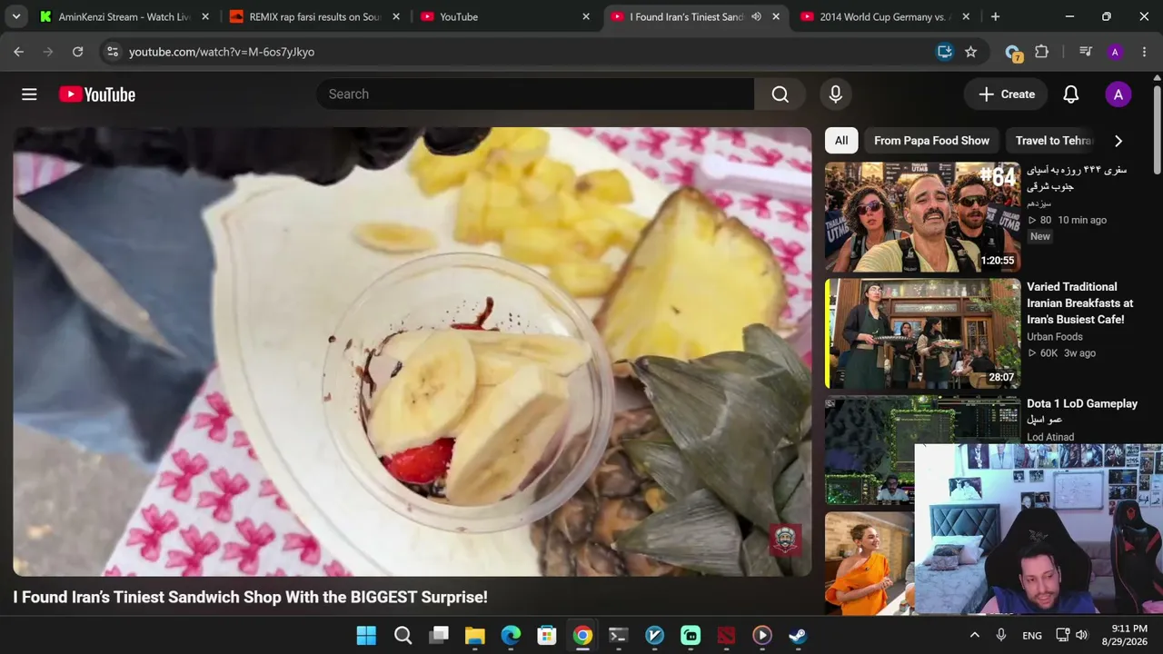The width and height of the screenshot is (1163, 654).
Task: Open the 1:20:55 video thumbnail numbered #64
Action: tap(922, 217)
